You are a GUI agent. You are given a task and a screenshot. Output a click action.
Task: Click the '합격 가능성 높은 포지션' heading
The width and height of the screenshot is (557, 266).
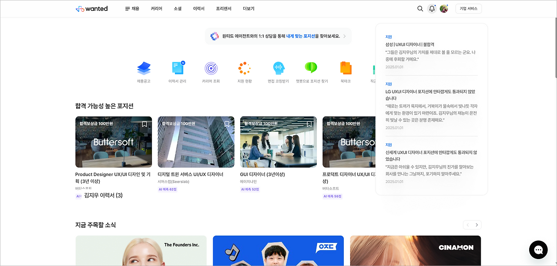point(104,106)
